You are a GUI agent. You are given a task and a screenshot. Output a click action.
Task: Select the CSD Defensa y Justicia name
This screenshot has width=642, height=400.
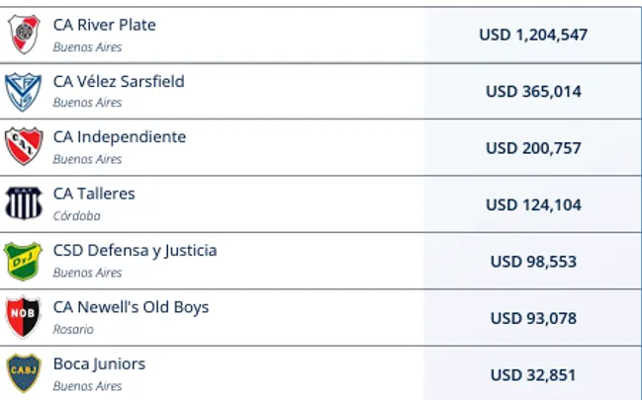(x=135, y=251)
